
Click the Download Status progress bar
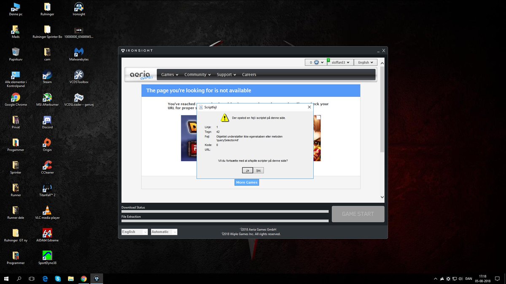(x=225, y=211)
